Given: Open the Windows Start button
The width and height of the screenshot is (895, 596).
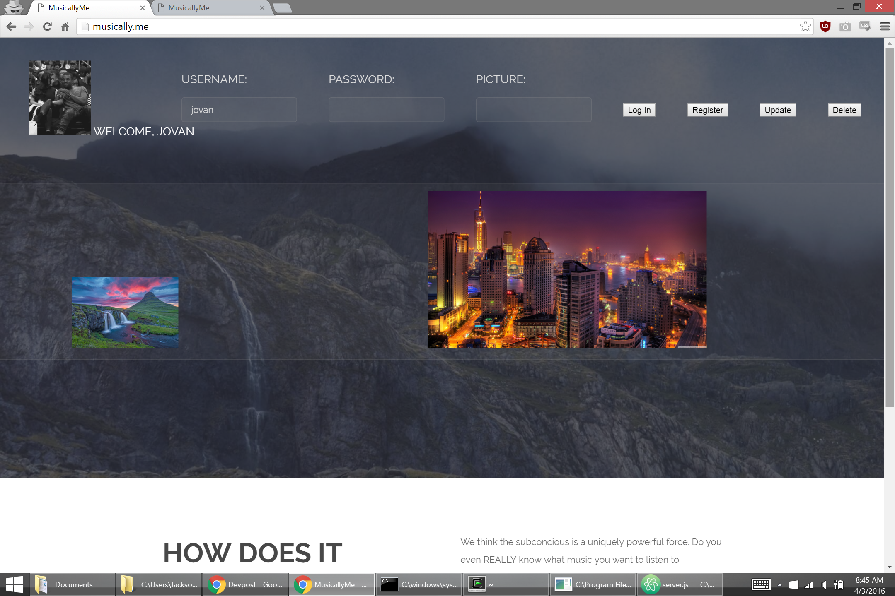Looking at the screenshot, I should [x=15, y=584].
